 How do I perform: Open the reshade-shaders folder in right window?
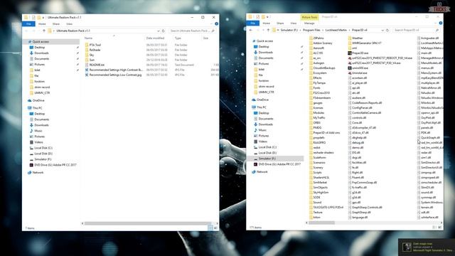[323, 152]
